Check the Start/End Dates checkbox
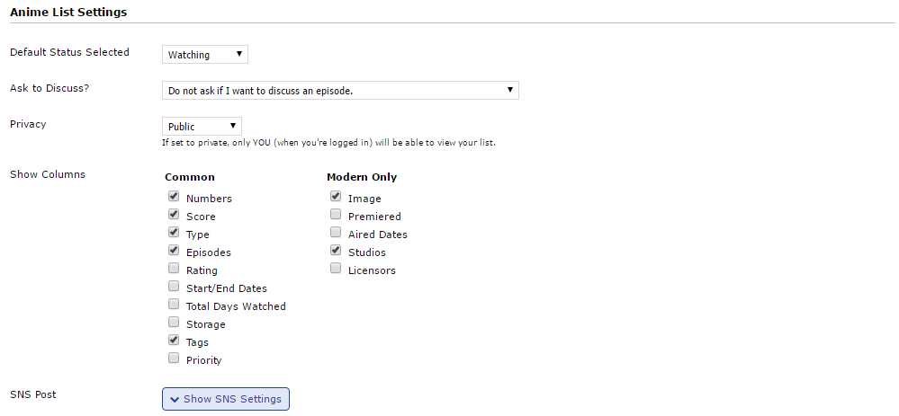 [173, 287]
